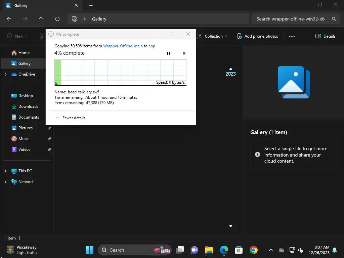The image size is (344, 258).
Task: Open the Windows Start menu
Action: 89,250
